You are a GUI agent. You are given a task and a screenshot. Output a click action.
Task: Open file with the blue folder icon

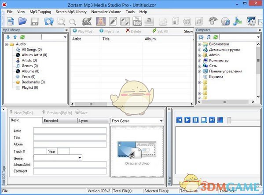coord(23,22)
